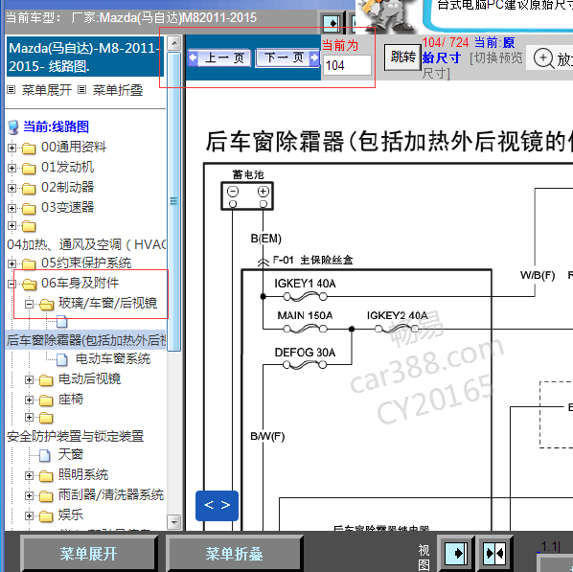Click top header arrow-right view icon
This screenshot has width=573, height=572.
point(332,23)
